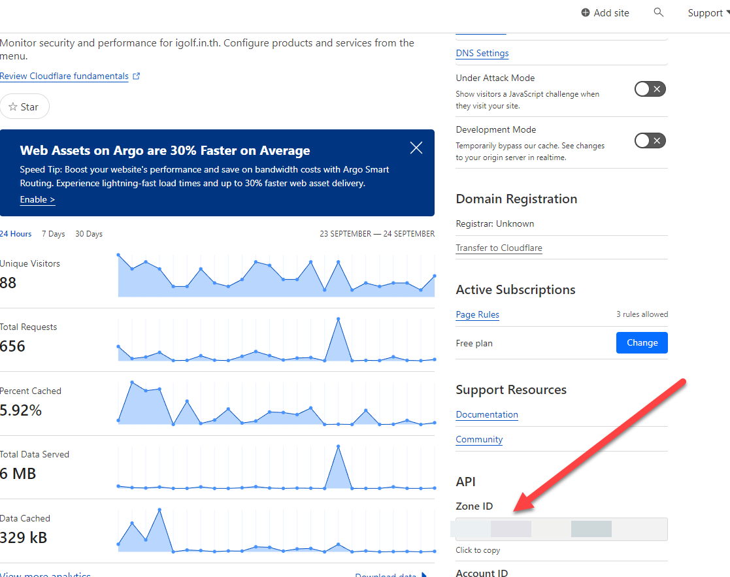The image size is (730, 577).
Task: Star this site with the Star button
Action: tap(24, 107)
